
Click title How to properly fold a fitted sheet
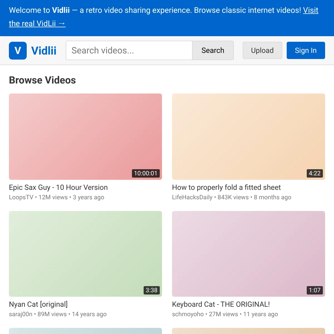tap(227, 187)
